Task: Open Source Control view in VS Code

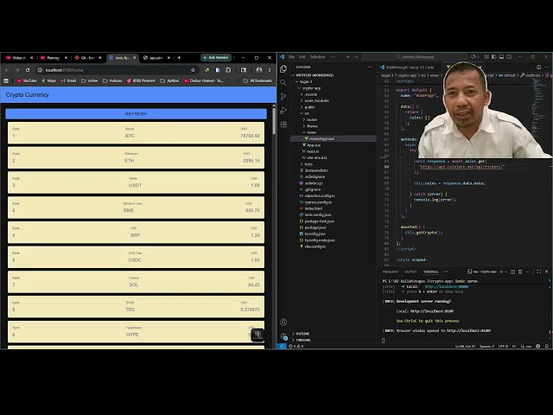Action: point(283,96)
